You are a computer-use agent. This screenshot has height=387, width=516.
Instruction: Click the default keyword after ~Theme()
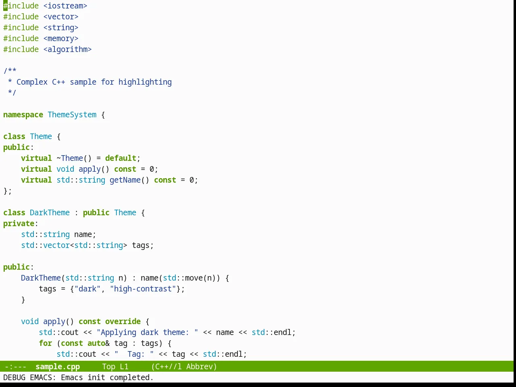pyautogui.click(x=121, y=158)
